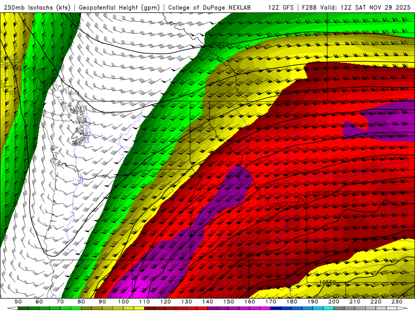Image resolution: width=415 pixels, height=311 pixels.
Task: Click the 210 label on the color scale
Action: pyautogui.click(x=355, y=302)
